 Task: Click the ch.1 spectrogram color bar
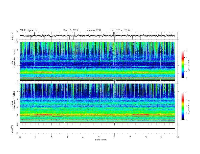(183, 64)
